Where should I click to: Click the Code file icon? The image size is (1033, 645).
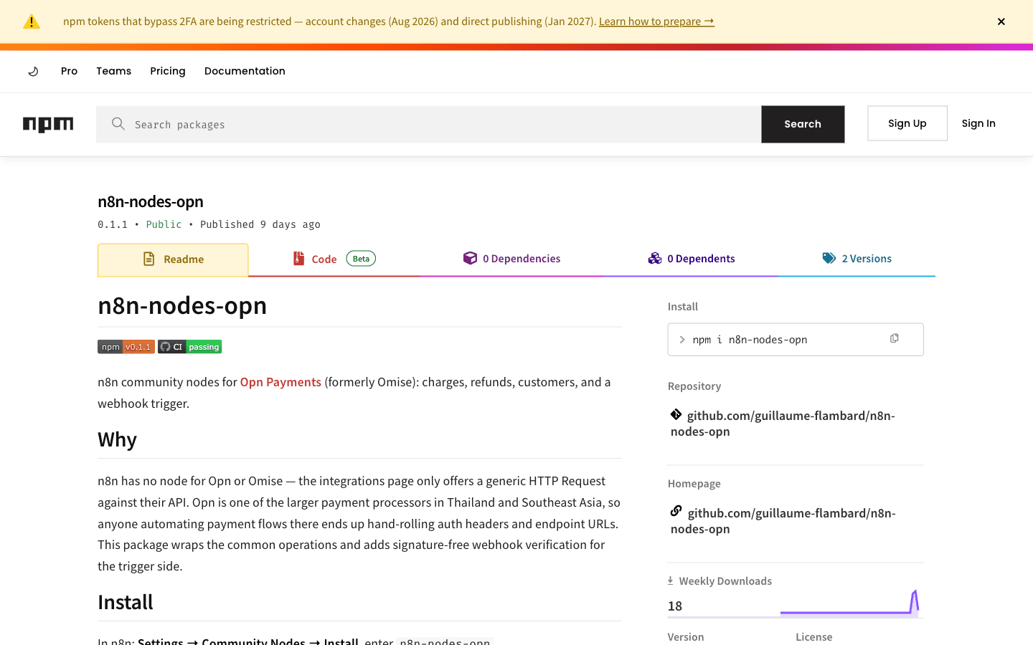(298, 259)
